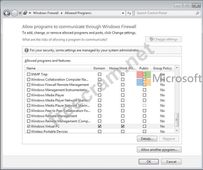Open the recent pages dropdown arrow
This screenshot has width=203, height=170.
(x=20, y=13)
